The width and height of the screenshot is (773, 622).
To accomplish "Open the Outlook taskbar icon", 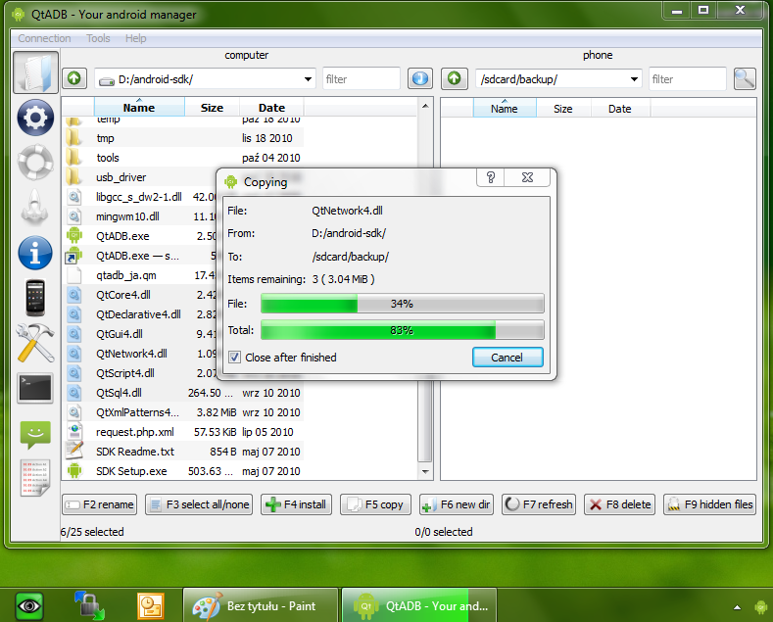I will [x=151, y=605].
